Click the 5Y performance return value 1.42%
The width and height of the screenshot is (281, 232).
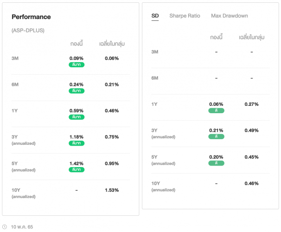77,164
